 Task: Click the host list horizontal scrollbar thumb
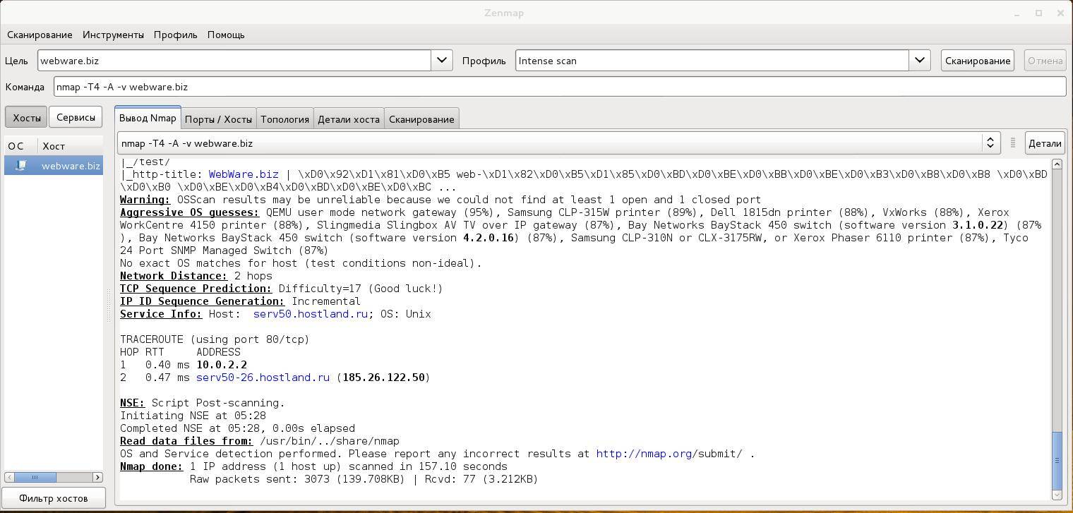35,477
